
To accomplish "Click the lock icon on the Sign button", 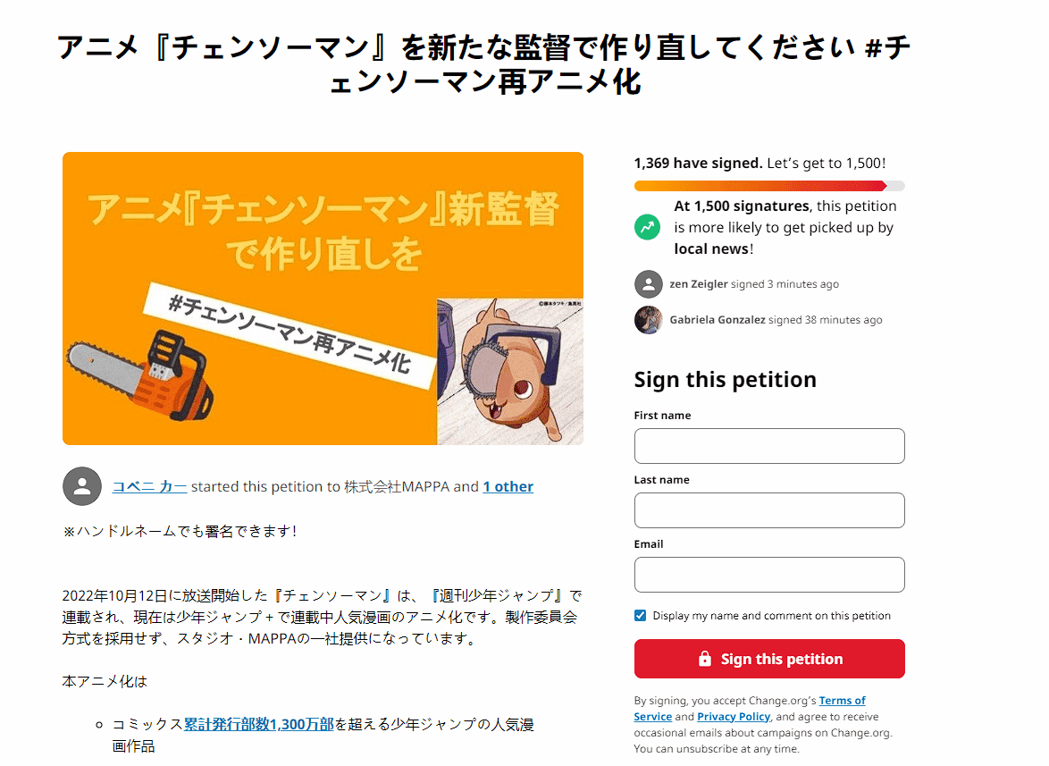I will click(x=704, y=658).
